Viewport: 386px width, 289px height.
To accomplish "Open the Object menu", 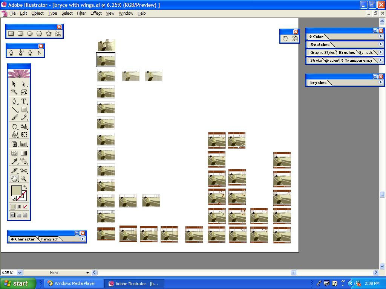I will pos(37,13).
